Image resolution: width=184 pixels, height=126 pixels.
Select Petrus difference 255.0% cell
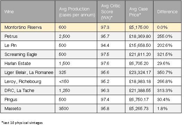coord(167,36)
